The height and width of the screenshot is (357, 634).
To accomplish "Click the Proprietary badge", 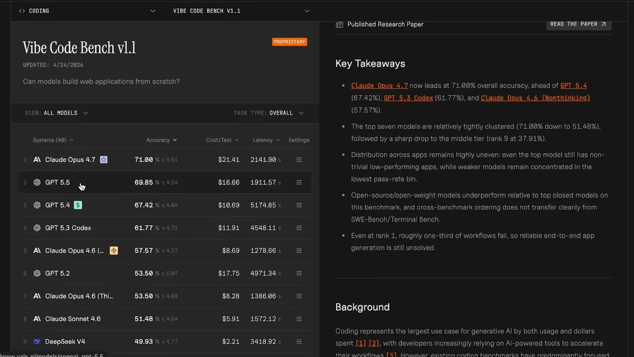I will (x=290, y=42).
